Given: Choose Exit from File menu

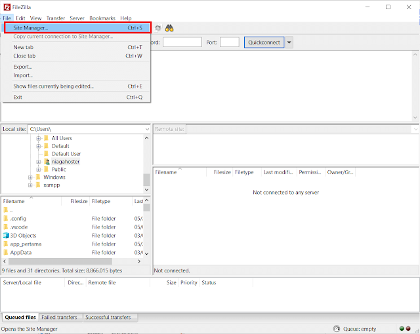Looking at the screenshot, I should coord(77,98).
